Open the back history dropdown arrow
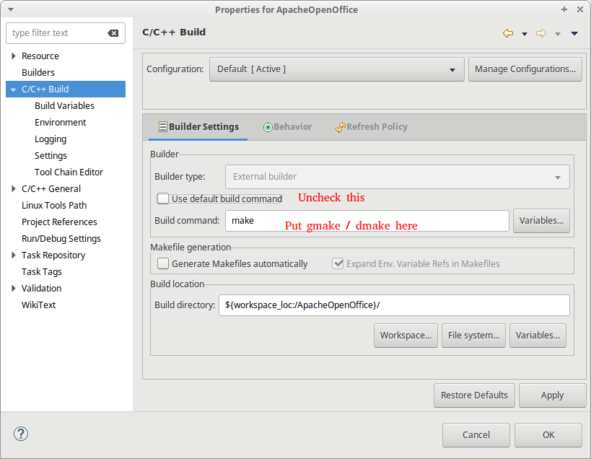Image resolution: width=591 pixels, height=459 pixels. pyautogui.click(x=525, y=34)
